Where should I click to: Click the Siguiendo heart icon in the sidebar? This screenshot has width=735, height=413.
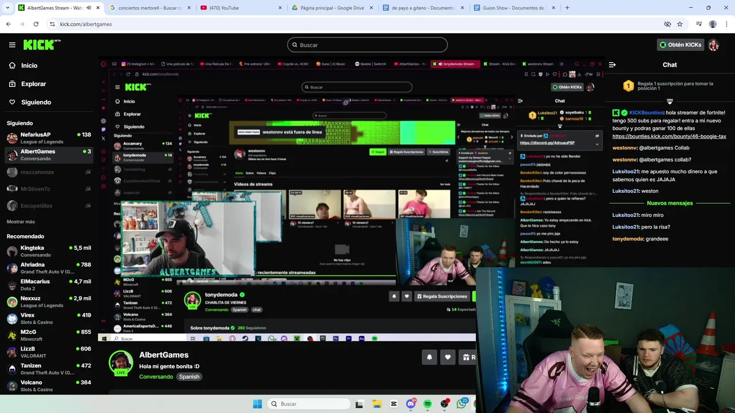tap(12, 102)
